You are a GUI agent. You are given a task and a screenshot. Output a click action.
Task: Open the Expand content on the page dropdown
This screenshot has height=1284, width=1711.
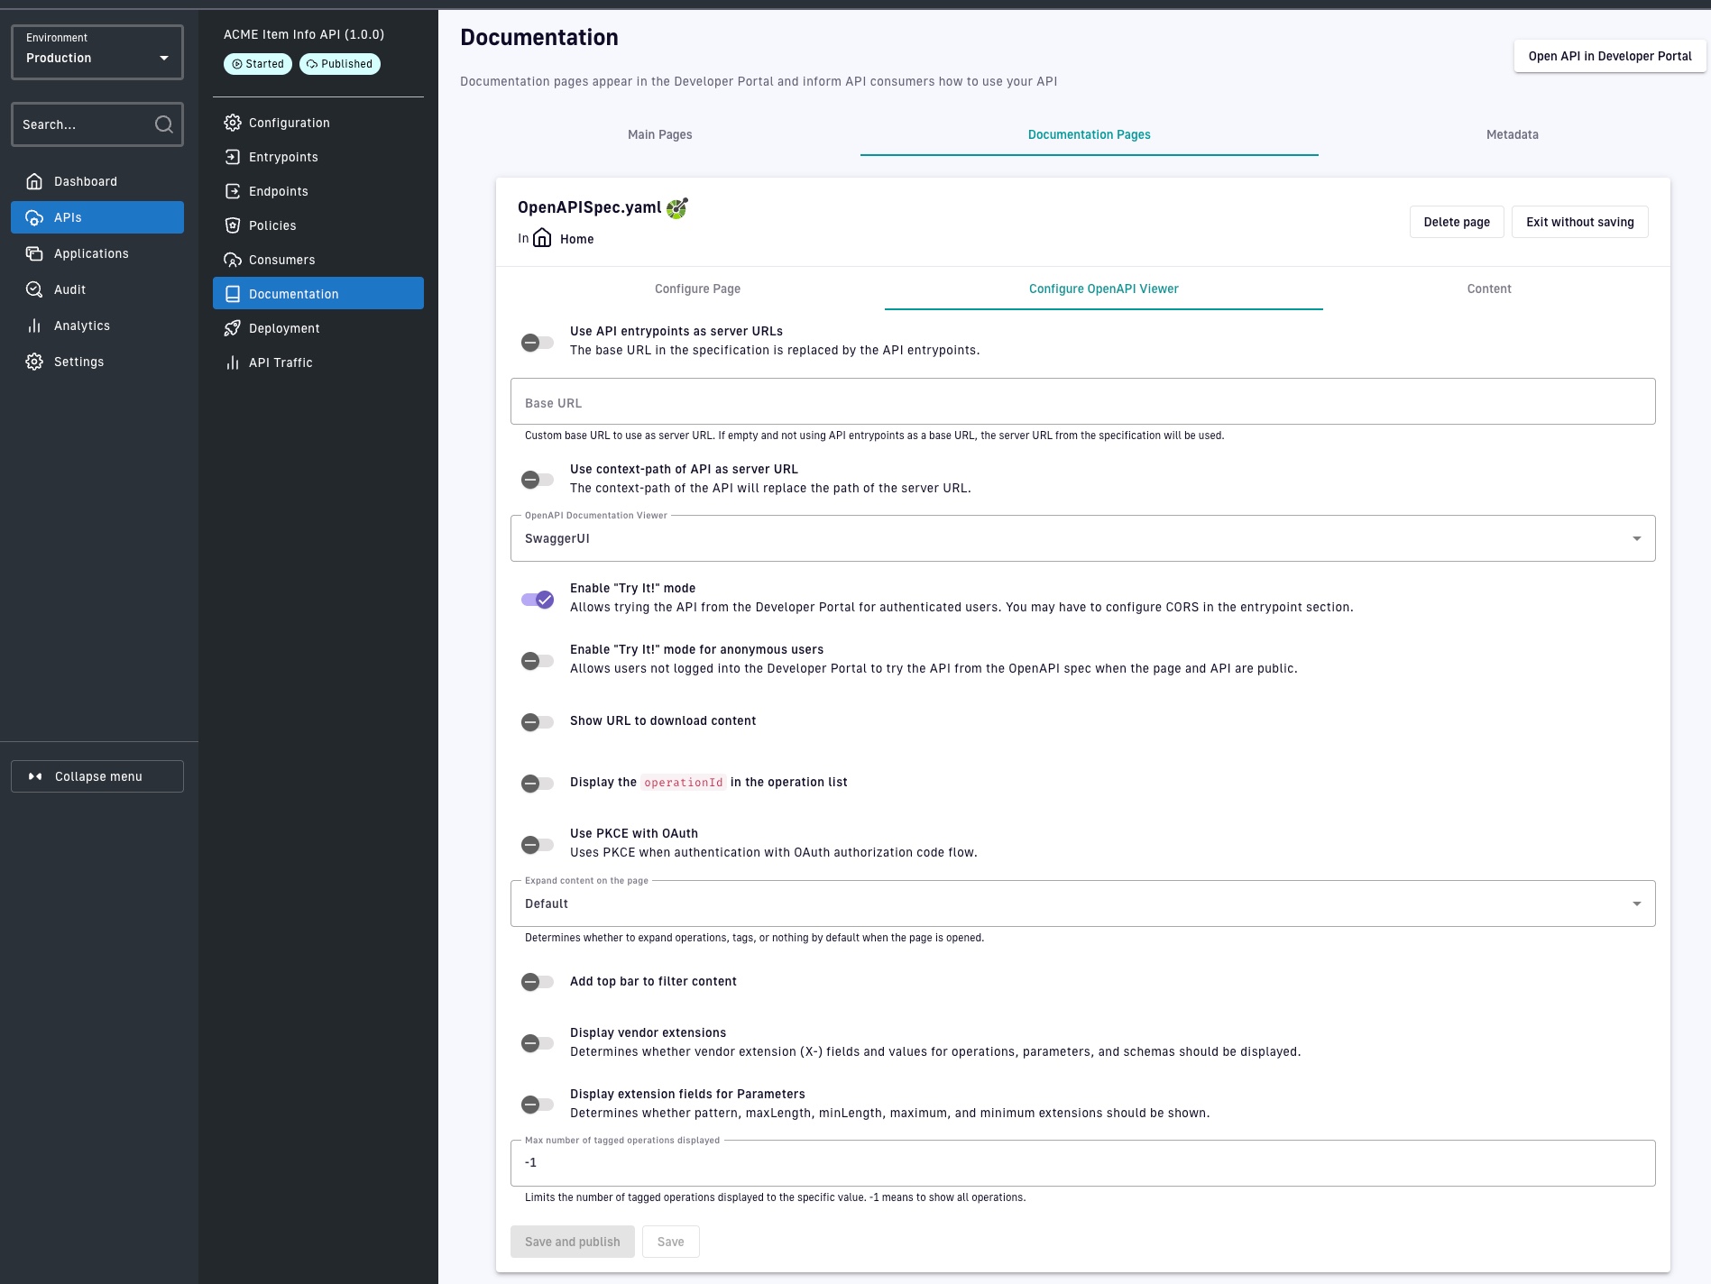point(1082,903)
